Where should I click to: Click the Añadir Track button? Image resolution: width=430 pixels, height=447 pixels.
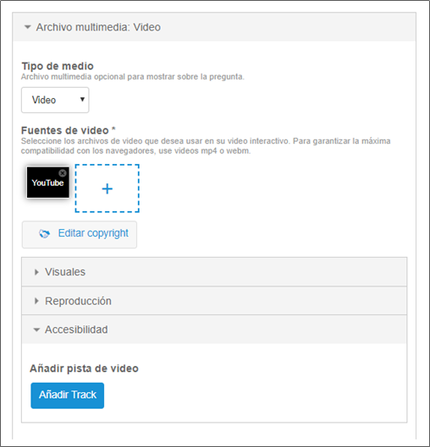68,395
